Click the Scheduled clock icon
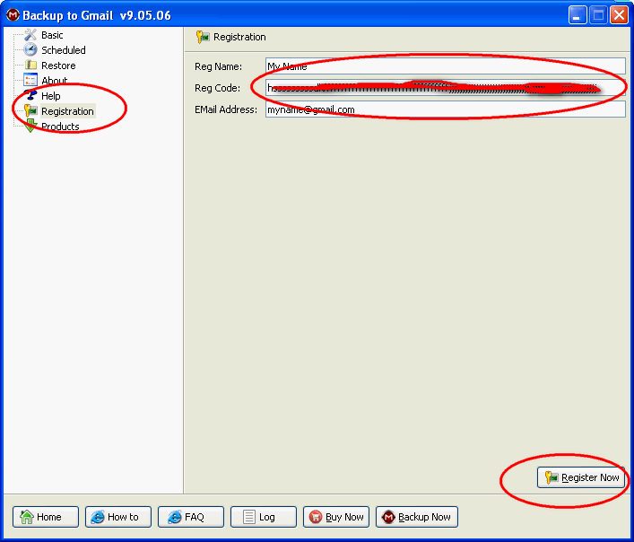The image size is (634, 542). point(30,49)
